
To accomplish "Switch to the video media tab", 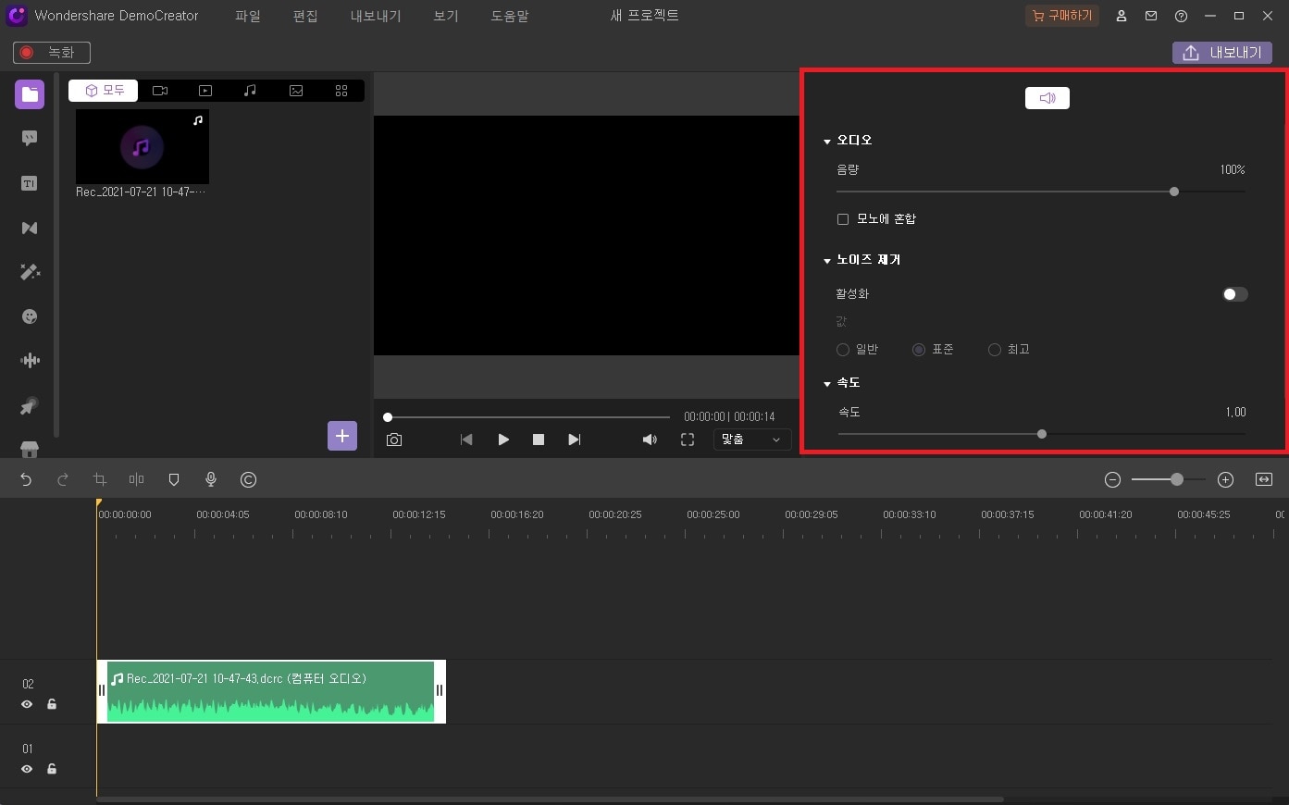I will click(x=205, y=91).
